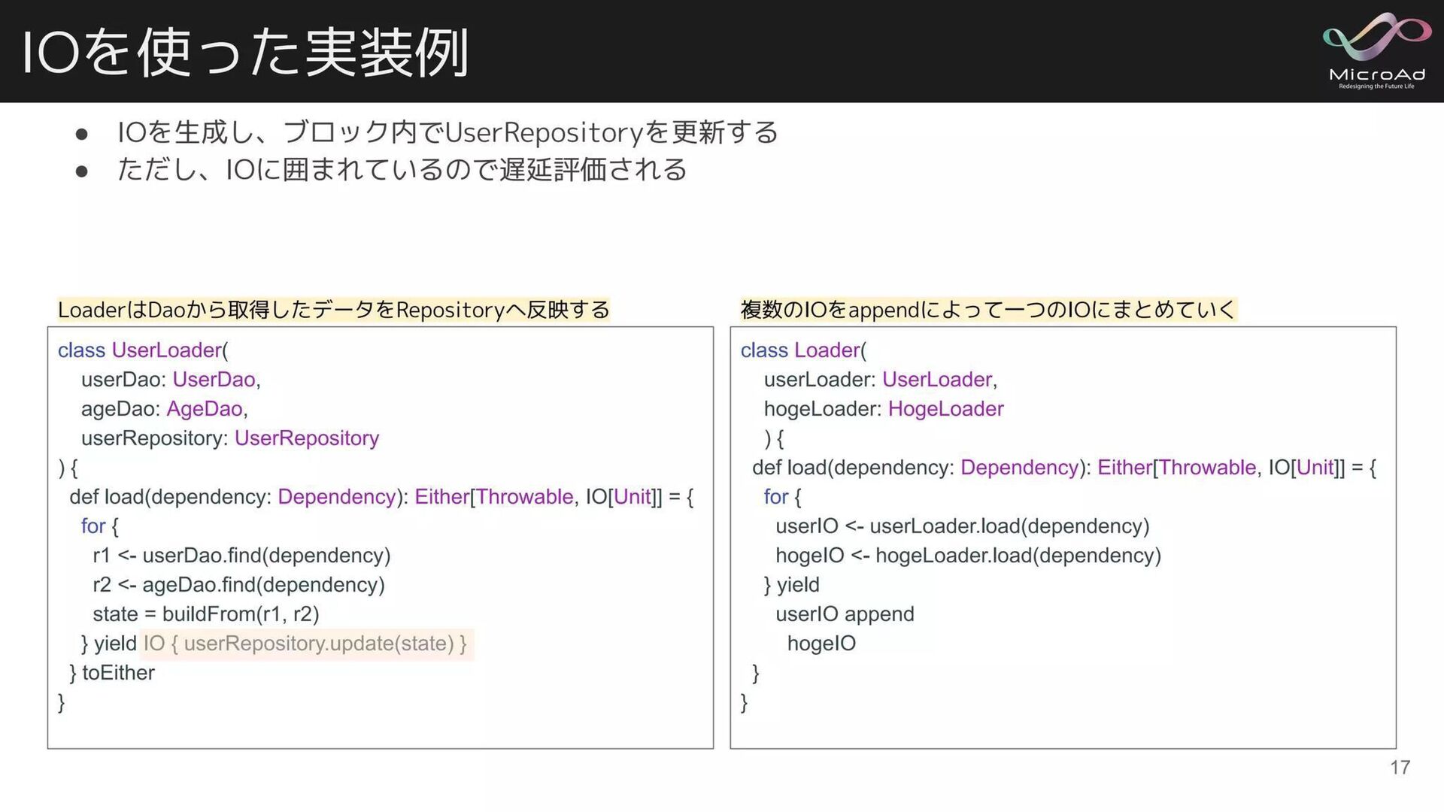
Task: Click the slide page number 17
Action: coord(1399,767)
